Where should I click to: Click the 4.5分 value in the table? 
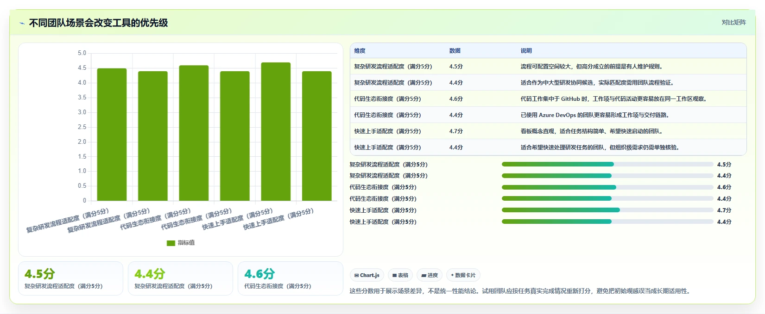456,67
